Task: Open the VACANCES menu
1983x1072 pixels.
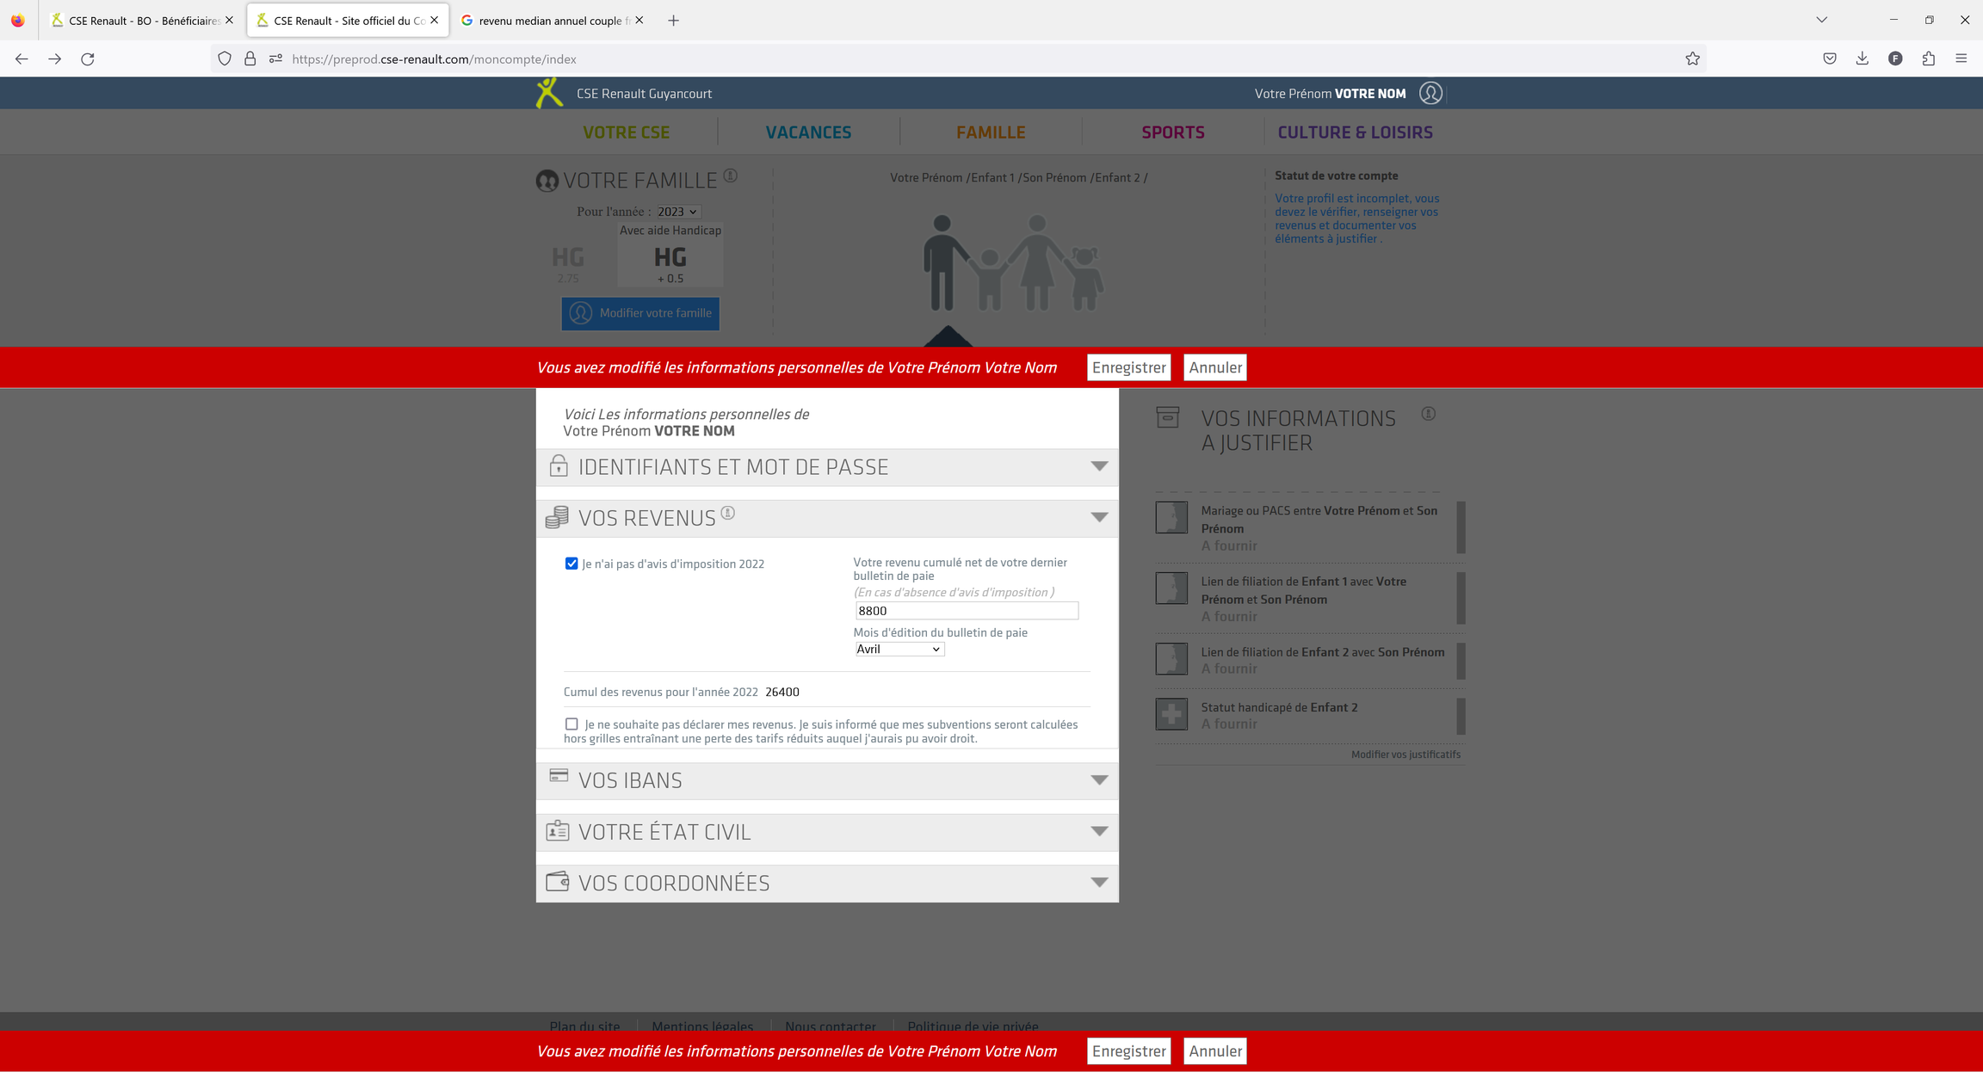Action: (808, 132)
